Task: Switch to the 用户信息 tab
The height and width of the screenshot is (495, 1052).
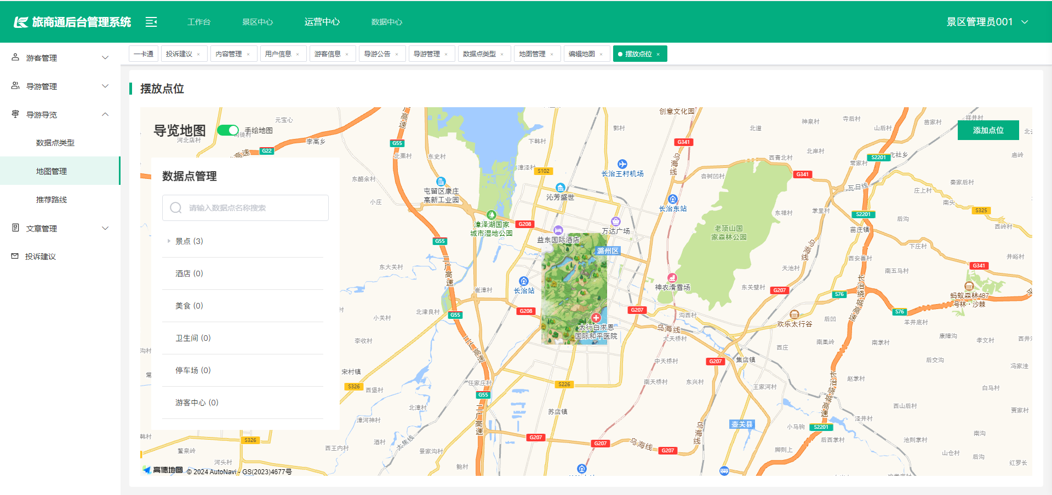Action: click(283, 54)
